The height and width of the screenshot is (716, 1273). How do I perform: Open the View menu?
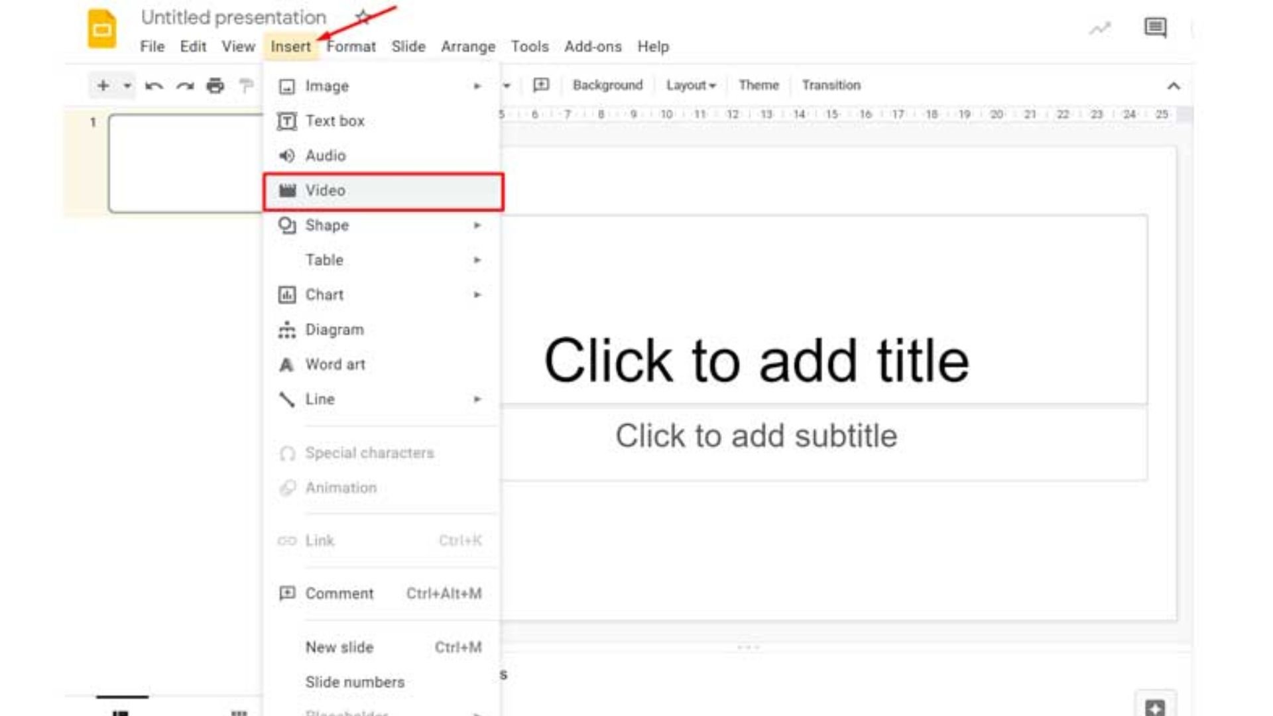(x=238, y=46)
